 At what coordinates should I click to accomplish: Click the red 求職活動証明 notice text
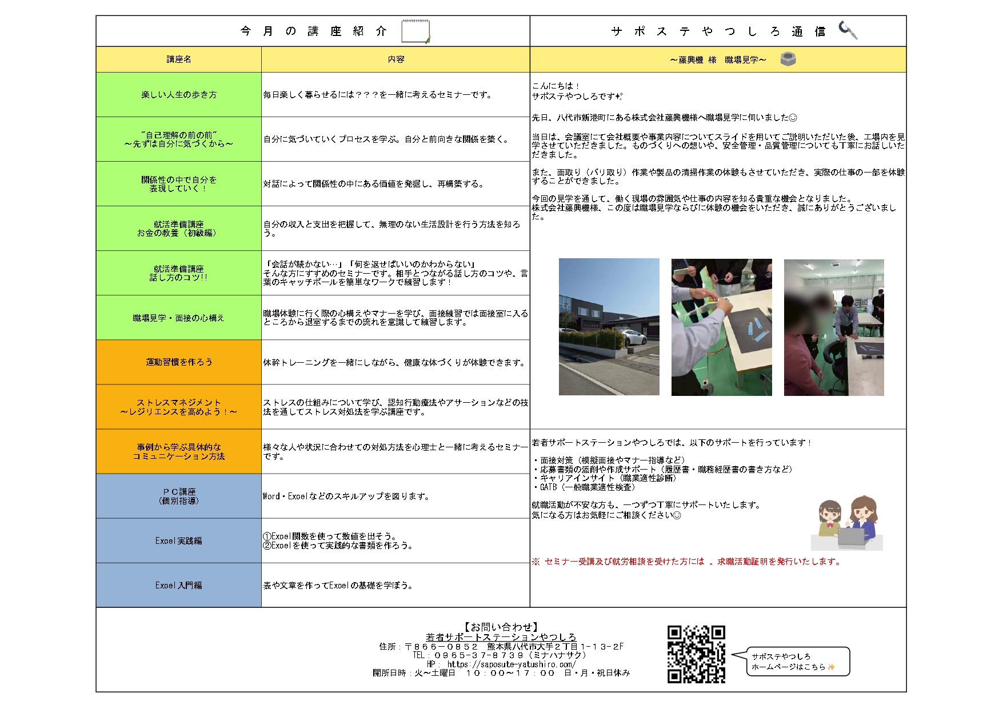(687, 562)
